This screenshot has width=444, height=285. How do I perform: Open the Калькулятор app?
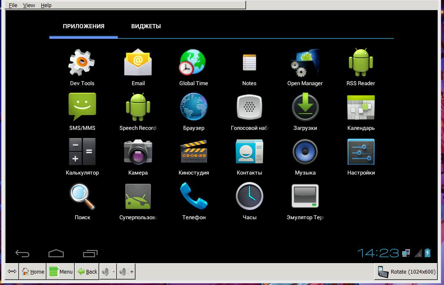82,152
